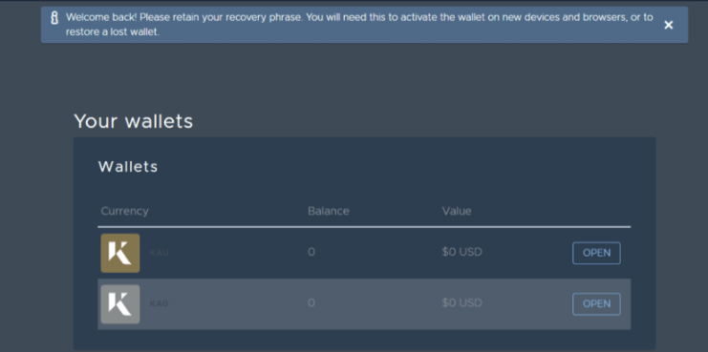The width and height of the screenshot is (708, 352).
Task: Click the KAG balance of 0
Action: 311,303
